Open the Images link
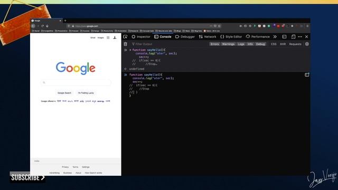Viewport: 338px width, 190px height. click(x=101, y=37)
